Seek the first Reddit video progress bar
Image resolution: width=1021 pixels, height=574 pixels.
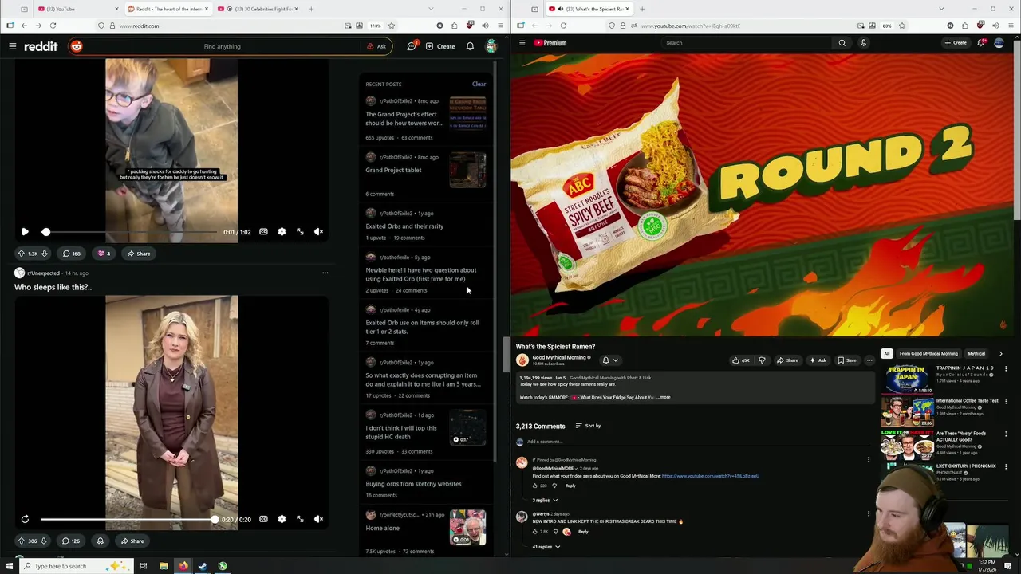129,232
